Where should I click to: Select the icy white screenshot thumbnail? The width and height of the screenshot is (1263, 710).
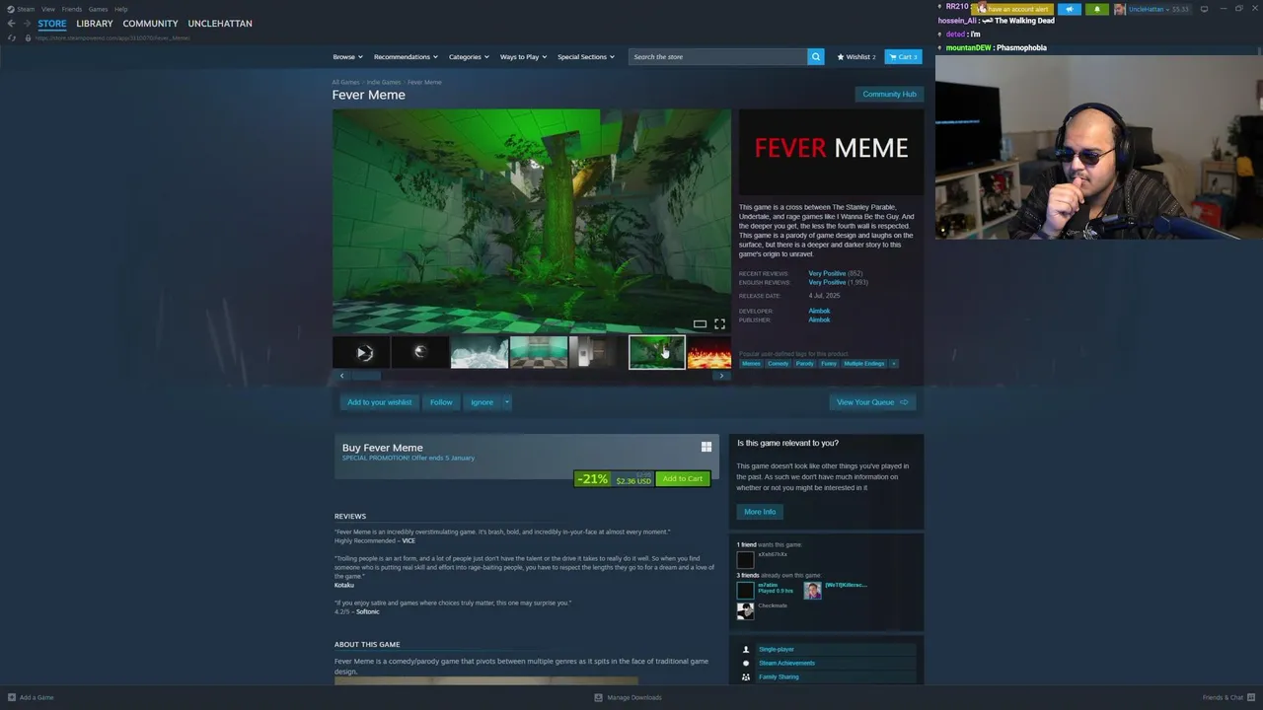point(480,352)
